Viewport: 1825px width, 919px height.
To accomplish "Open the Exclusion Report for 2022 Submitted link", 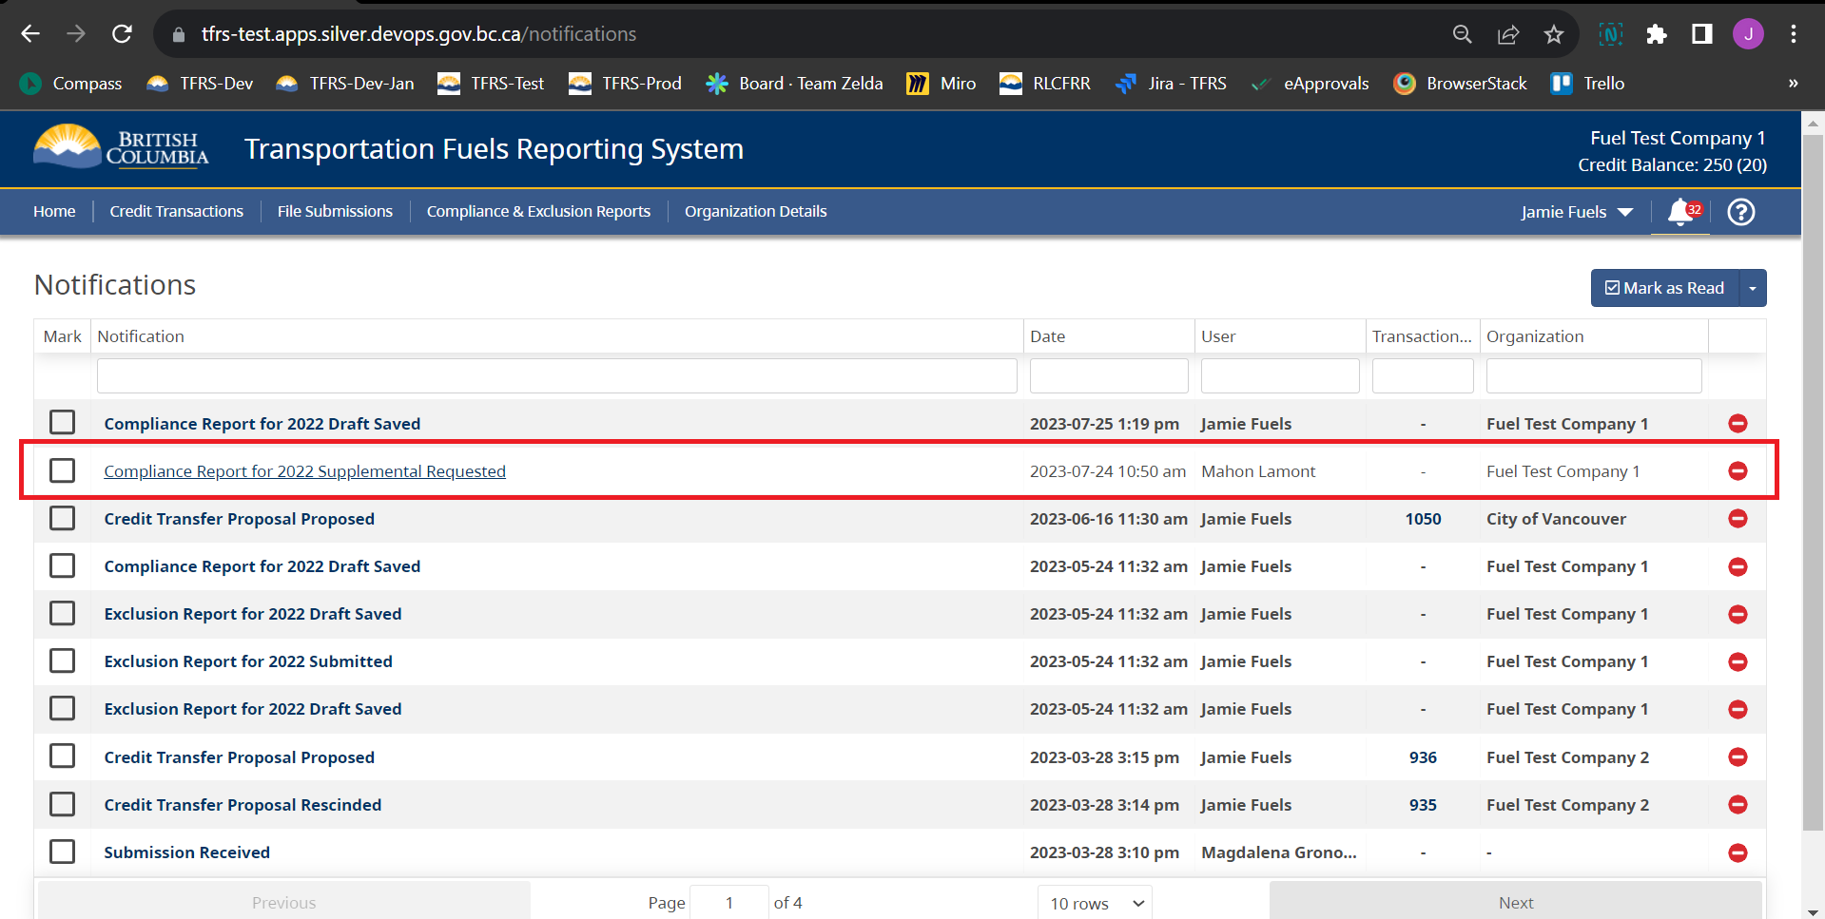I will point(248,661).
